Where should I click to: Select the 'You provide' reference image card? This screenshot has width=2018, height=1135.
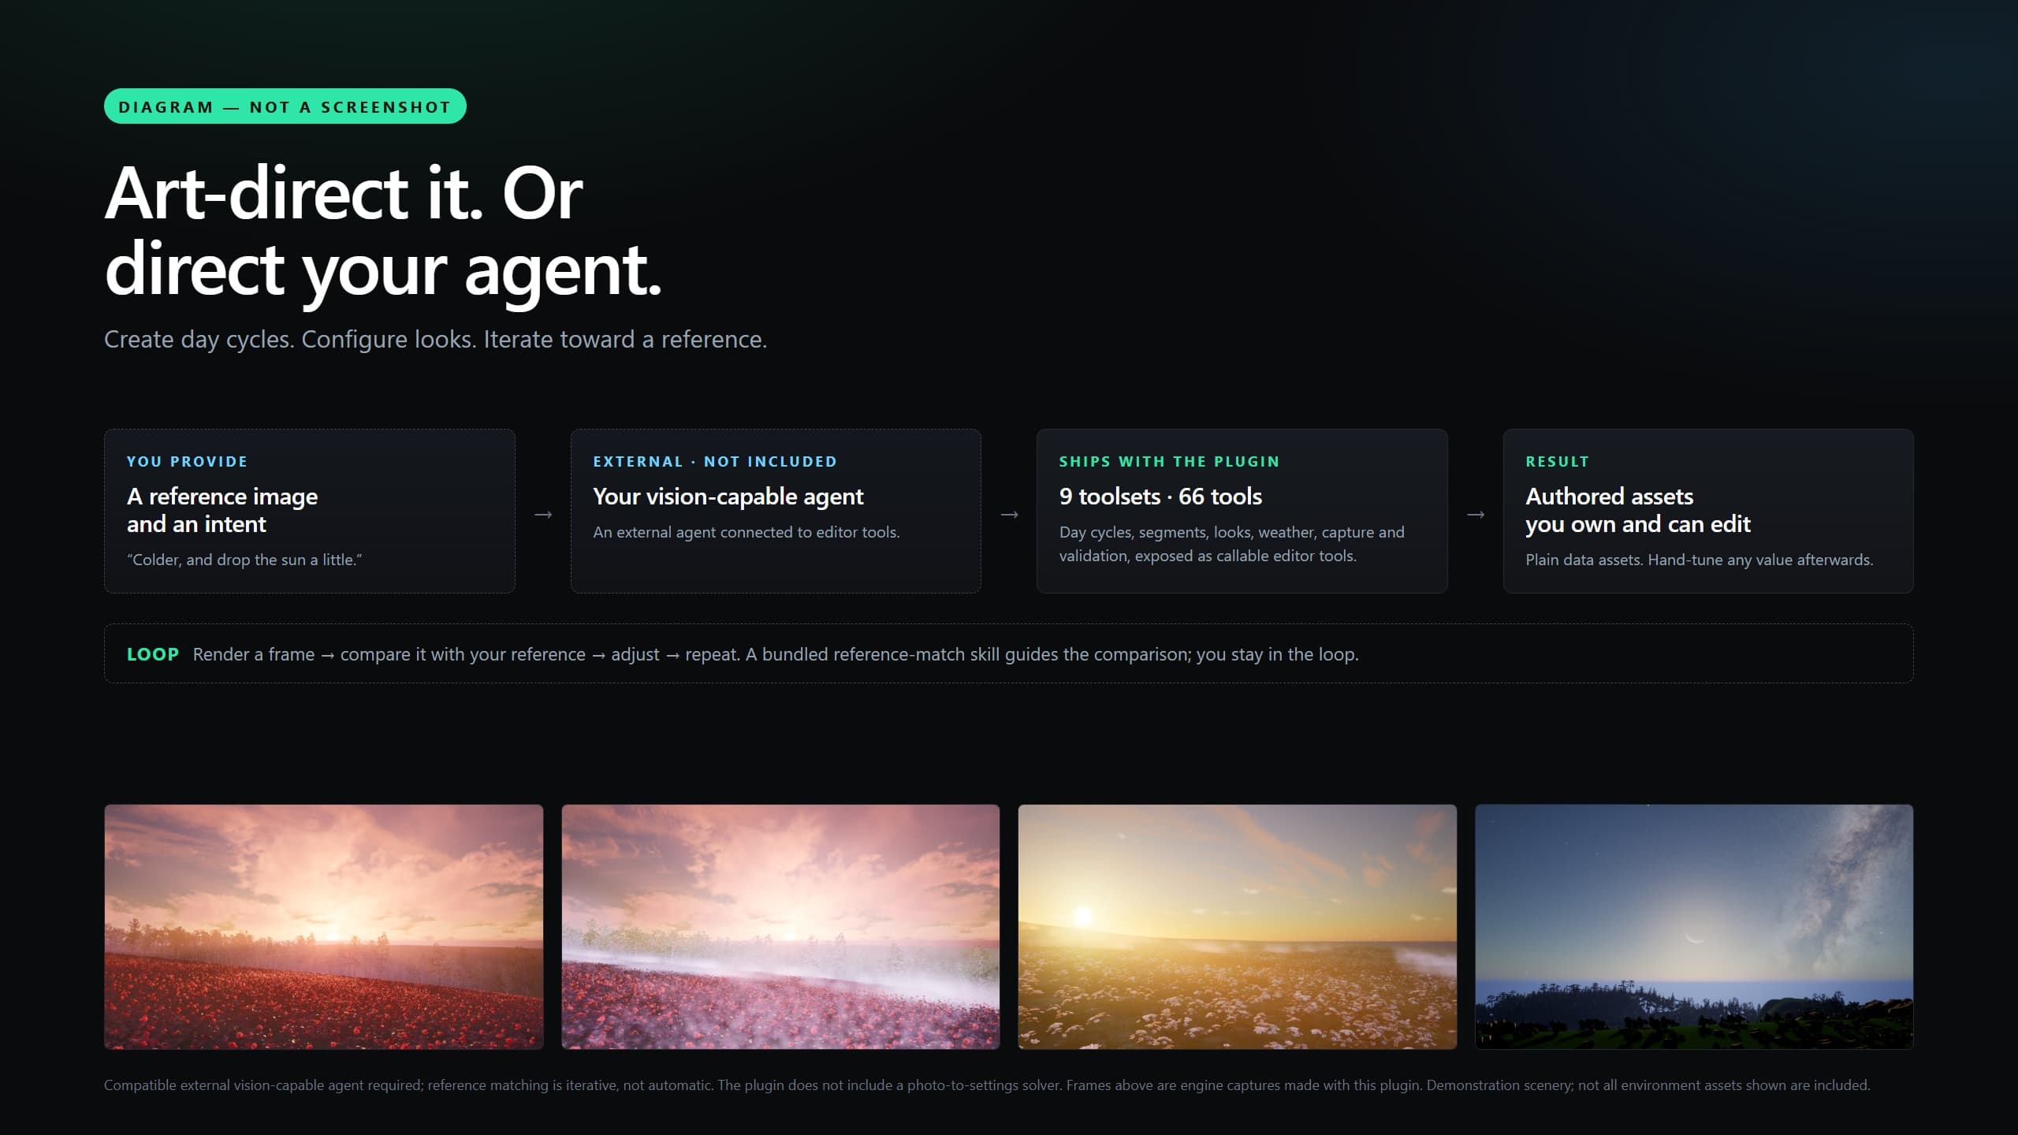[309, 511]
